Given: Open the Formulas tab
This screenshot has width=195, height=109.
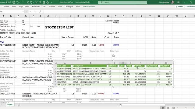Looking at the screenshot, I should pyautogui.click(x=36, y=7).
